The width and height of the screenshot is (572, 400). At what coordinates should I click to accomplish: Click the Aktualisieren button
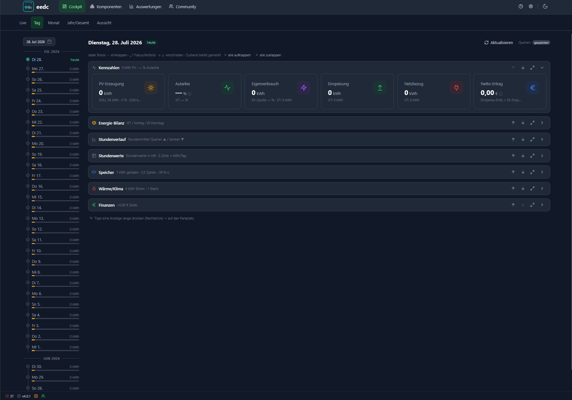[498, 42]
